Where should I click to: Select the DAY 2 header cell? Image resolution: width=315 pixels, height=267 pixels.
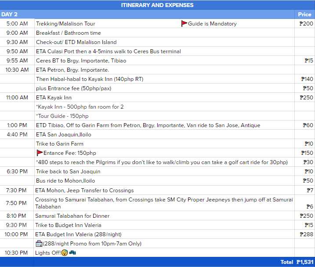click(147, 14)
